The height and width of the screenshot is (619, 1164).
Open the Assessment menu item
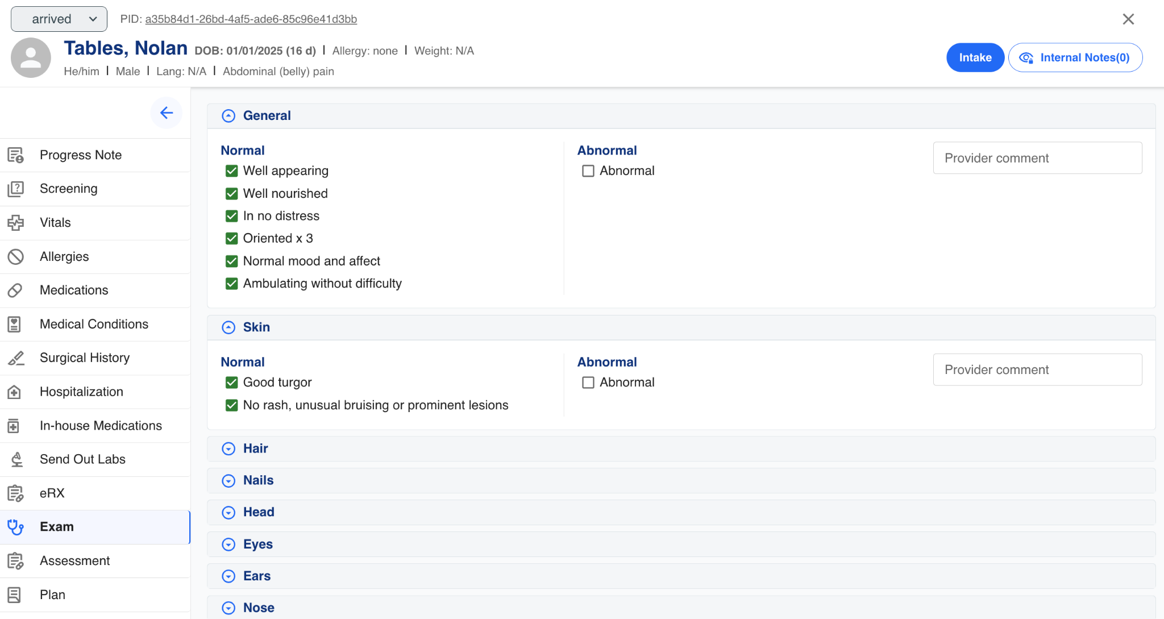(74, 561)
